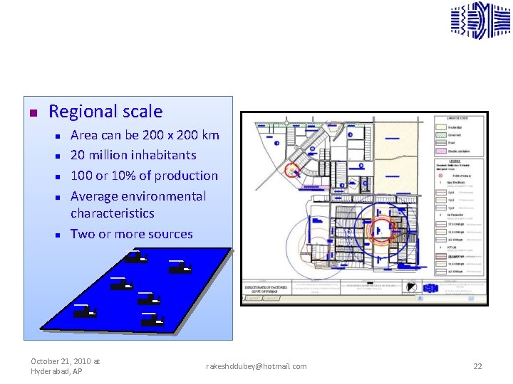Click the Point of release legend marker
This screenshot has height=384, width=513.
(x=440, y=176)
